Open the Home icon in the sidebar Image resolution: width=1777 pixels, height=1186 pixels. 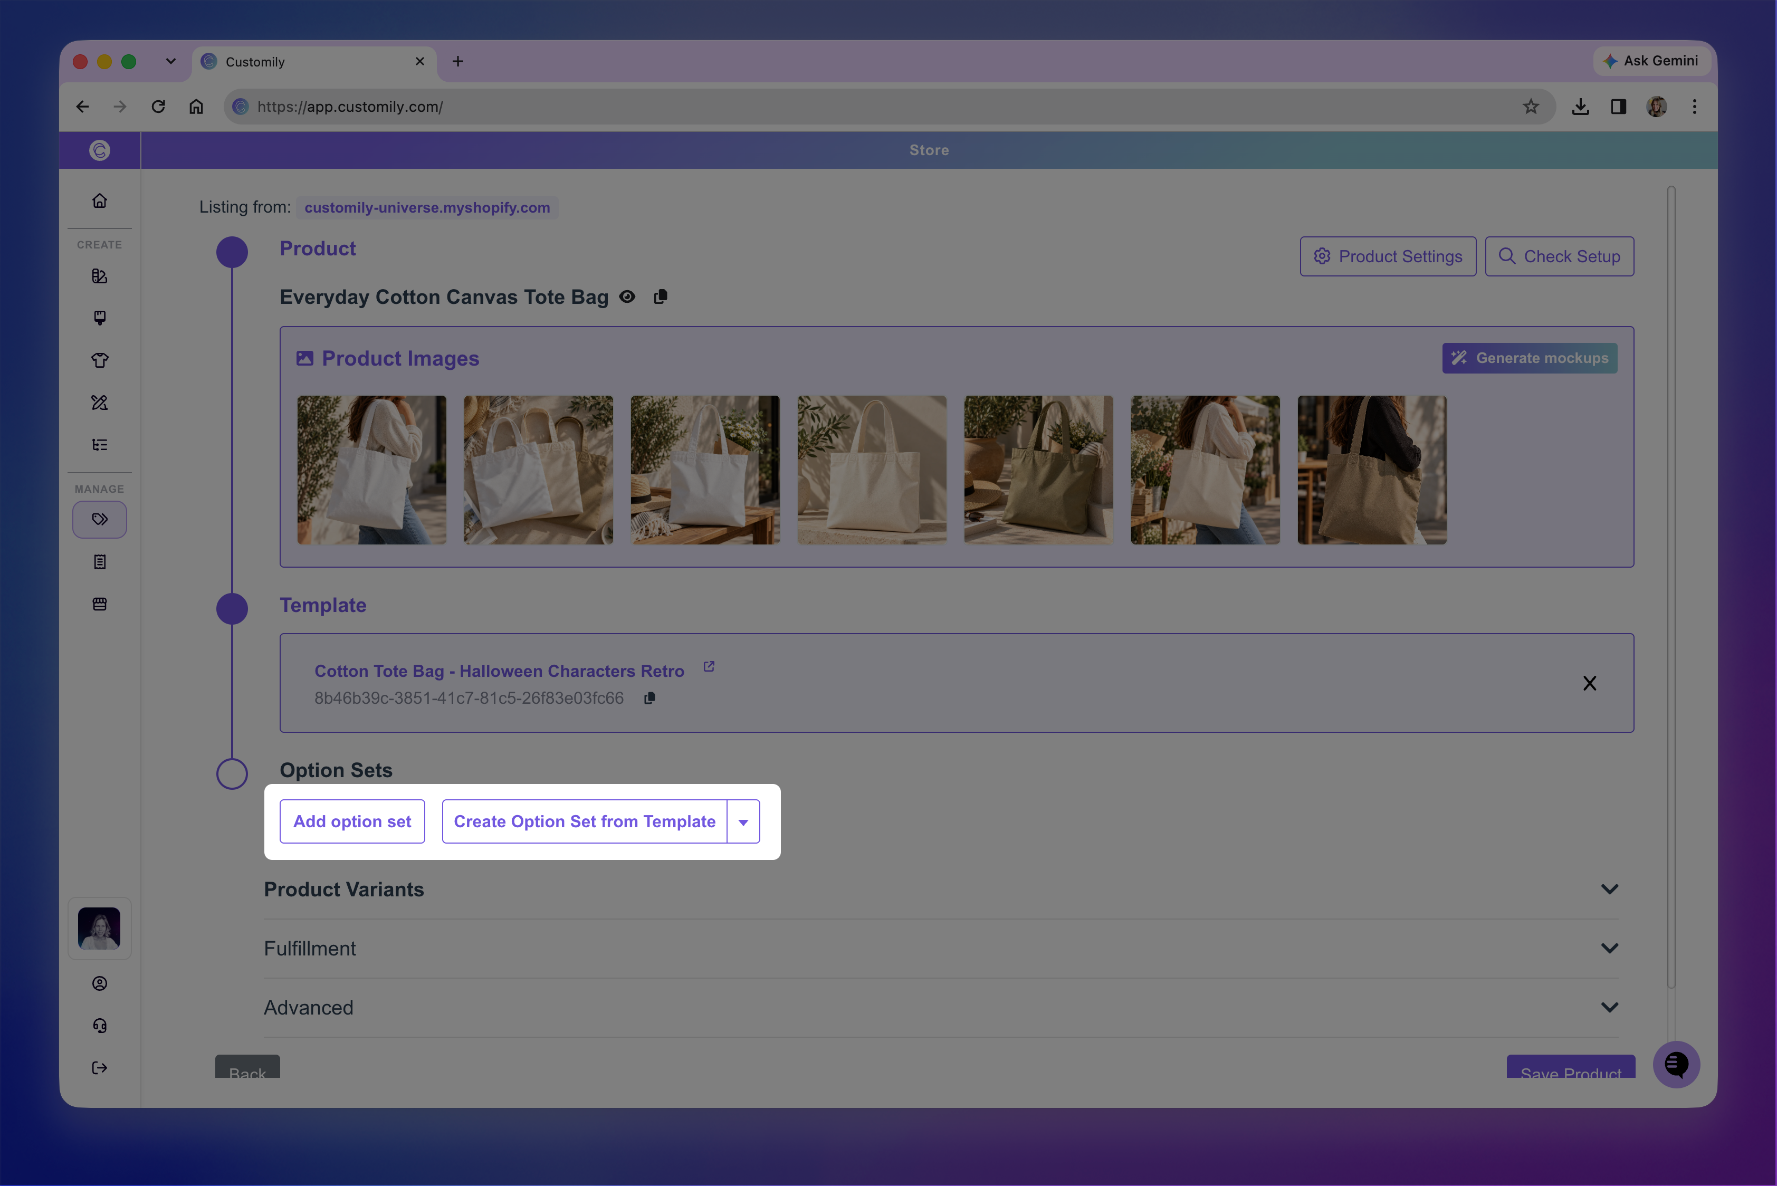[x=99, y=200]
